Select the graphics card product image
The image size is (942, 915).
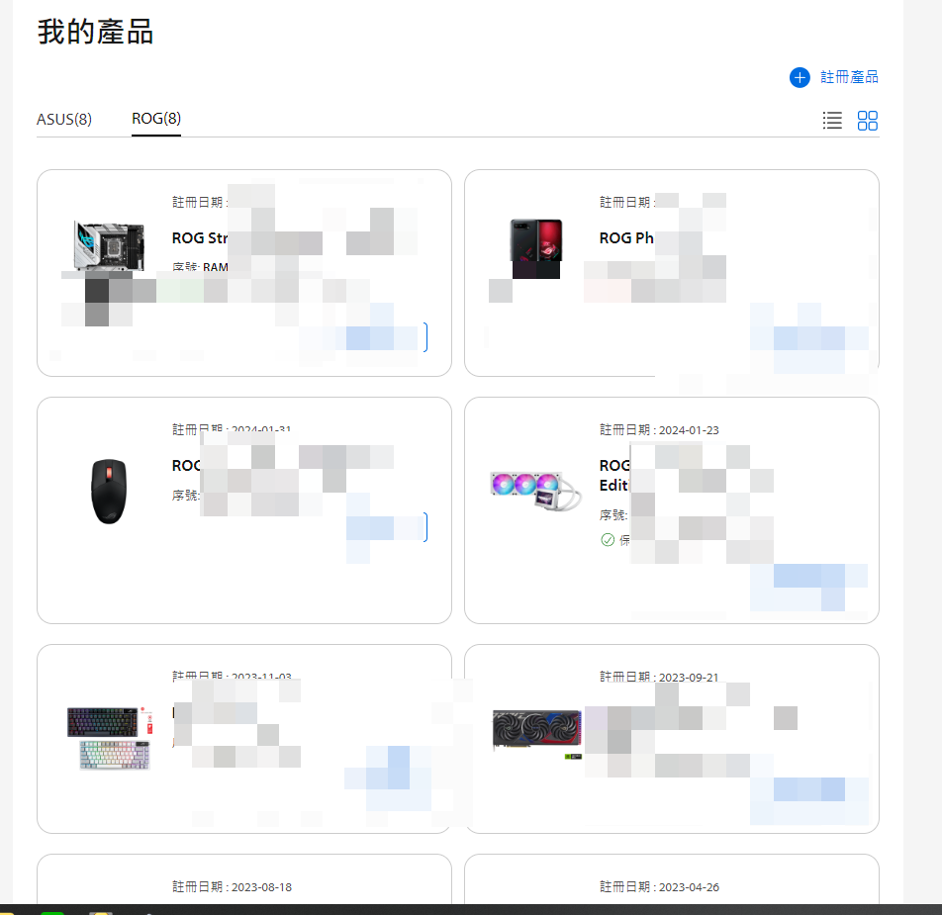point(537,730)
